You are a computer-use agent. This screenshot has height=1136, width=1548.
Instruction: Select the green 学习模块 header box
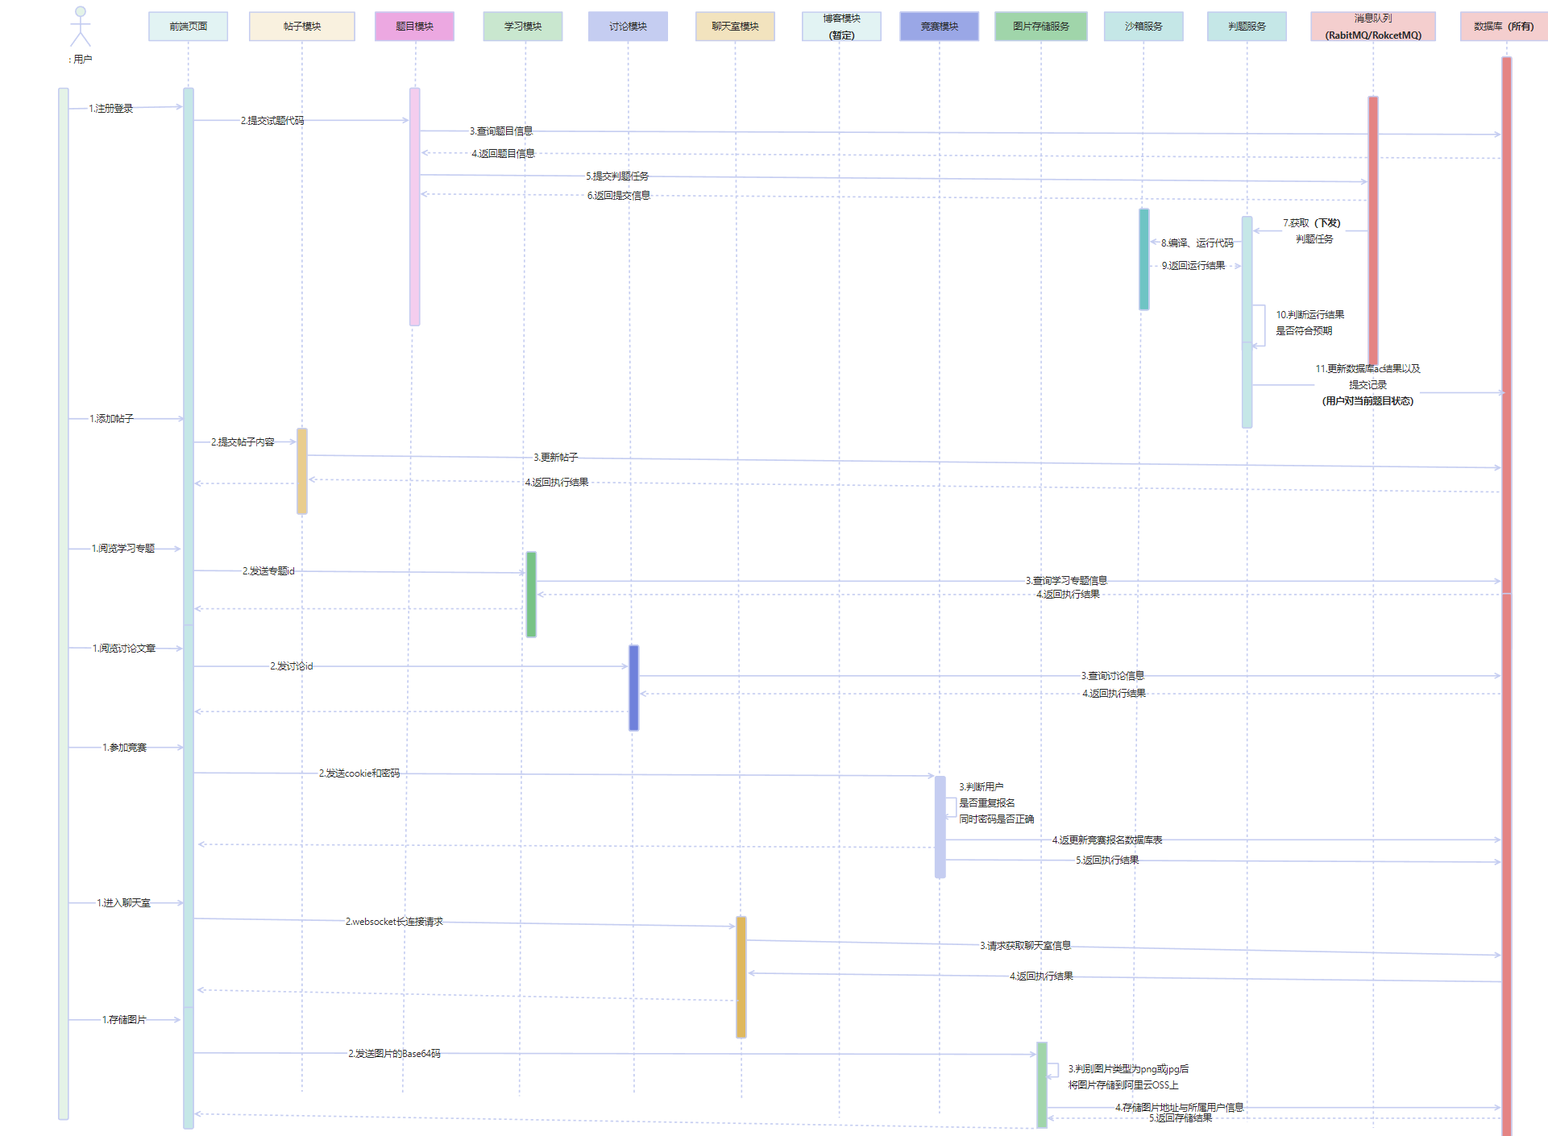point(523,27)
